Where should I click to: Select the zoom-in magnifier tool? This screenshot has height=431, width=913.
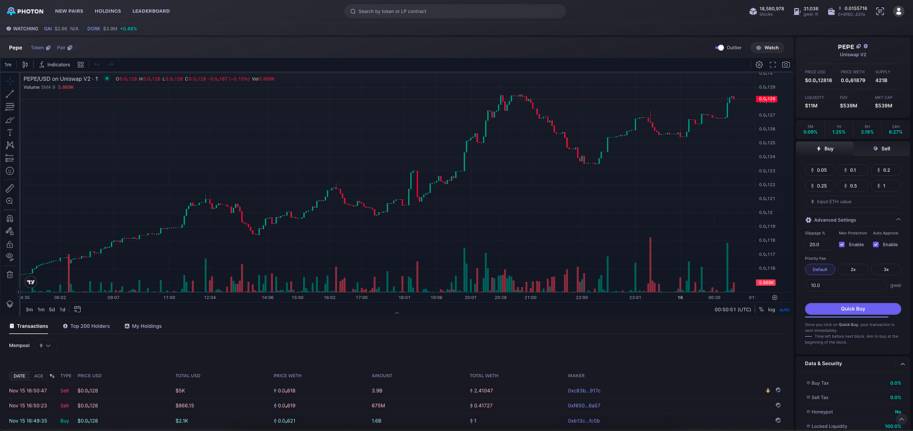[x=10, y=201]
